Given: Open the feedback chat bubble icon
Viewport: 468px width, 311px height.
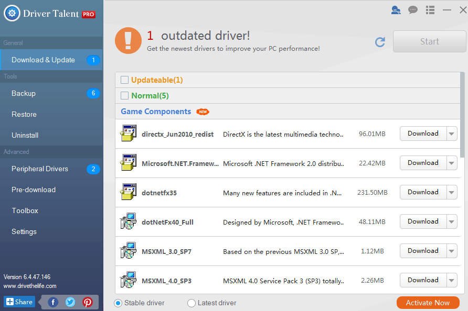Looking at the screenshot, I should 413,10.
